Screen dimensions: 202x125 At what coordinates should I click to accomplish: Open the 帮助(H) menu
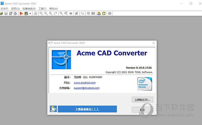pos(53,8)
